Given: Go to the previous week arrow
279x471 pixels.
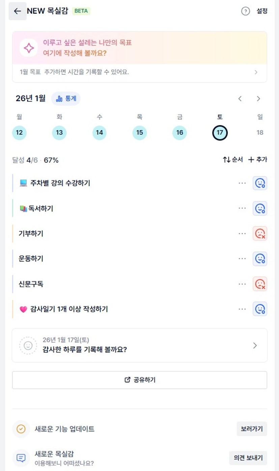Looking at the screenshot, I should click(240, 99).
